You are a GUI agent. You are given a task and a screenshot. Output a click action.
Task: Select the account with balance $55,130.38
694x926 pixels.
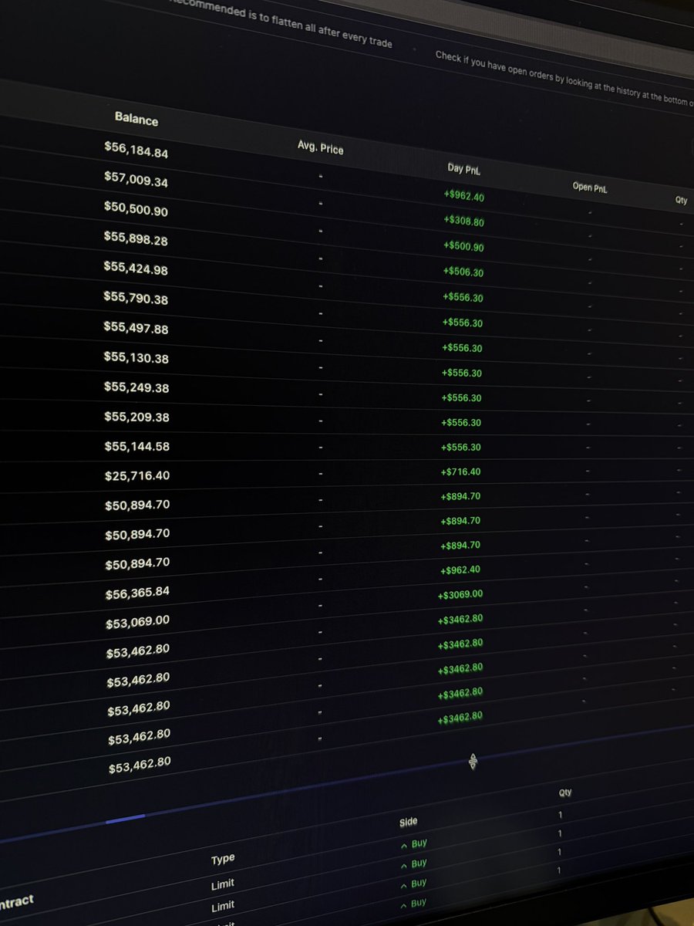point(136,357)
